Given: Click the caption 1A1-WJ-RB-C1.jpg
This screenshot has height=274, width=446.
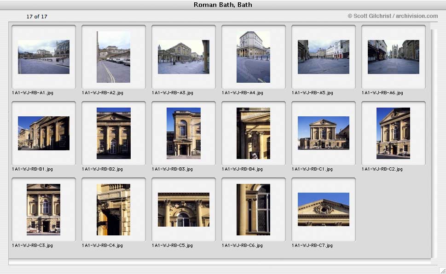Looking at the screenshot, I should pos(313,169).
